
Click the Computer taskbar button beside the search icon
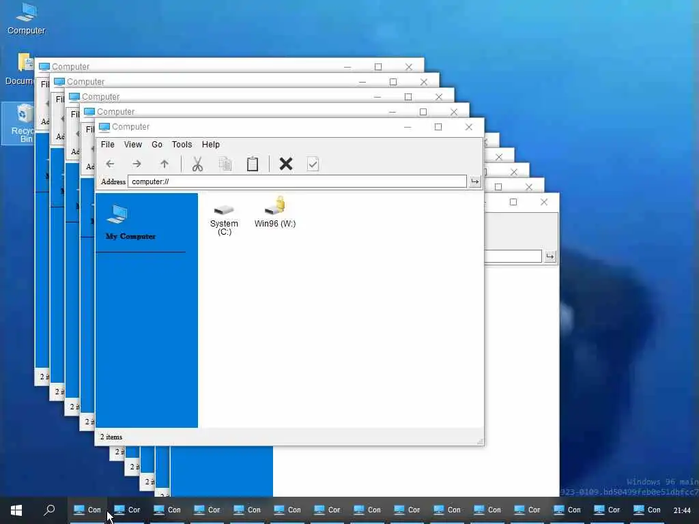[87, 510]
